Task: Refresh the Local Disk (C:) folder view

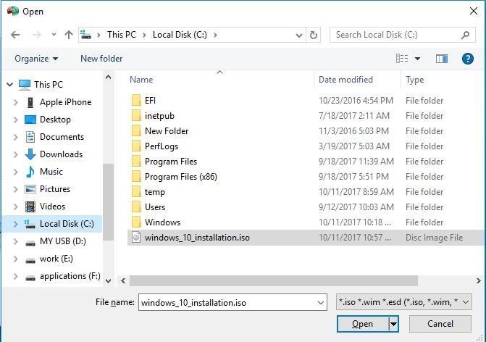Action: [314, 35]
